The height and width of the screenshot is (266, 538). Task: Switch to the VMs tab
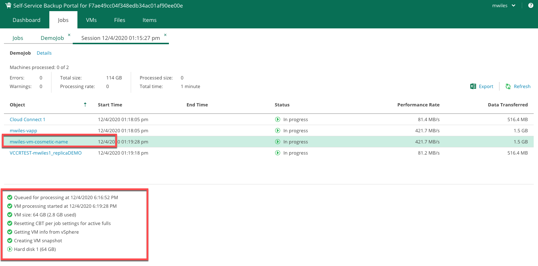tap(91, 20)
